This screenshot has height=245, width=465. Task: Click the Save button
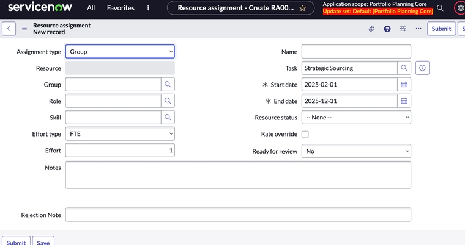point(43,242)
